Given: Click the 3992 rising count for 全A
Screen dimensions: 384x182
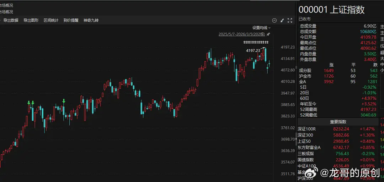Looking at the screenshot, I should [329, 82].
